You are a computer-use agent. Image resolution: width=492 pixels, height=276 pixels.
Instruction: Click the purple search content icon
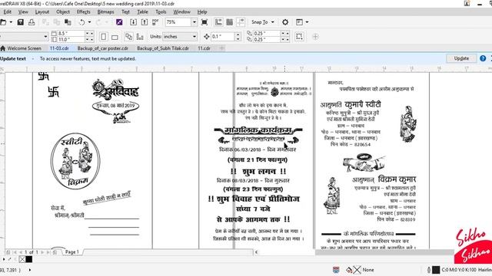[x=119, y=22]
